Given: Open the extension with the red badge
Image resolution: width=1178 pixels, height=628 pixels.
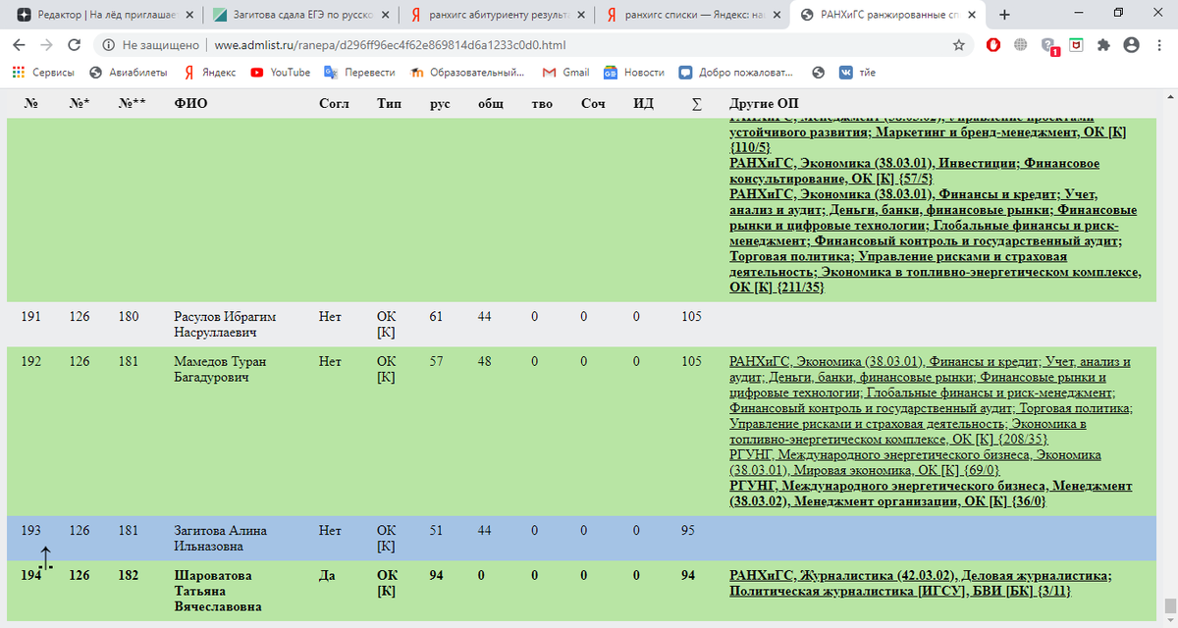Looking at the screenshot, I should tap(1048, 46).
